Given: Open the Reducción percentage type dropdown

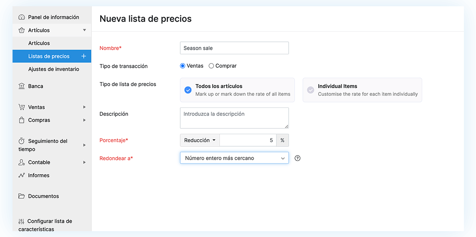Looking at the screenshot, I should coord(200,140).
